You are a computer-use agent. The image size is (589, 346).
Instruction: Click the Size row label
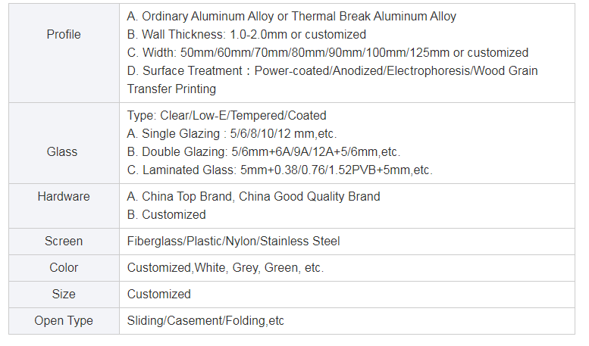(x=64, y=295)
